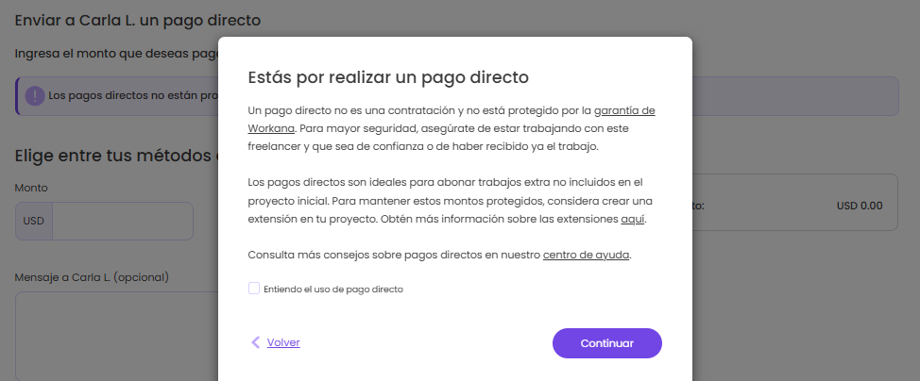Viewport: 920px width, 381px height.
Task: Click the Monto amount input field
Action: coord(123,221)
